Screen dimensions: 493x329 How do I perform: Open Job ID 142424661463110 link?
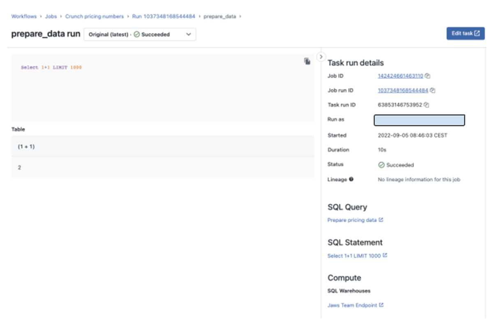(x=400, y=76)
